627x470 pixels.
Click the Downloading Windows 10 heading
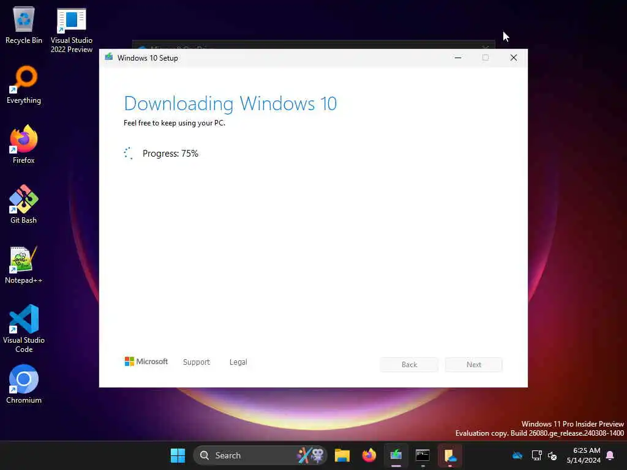(230, 103)
